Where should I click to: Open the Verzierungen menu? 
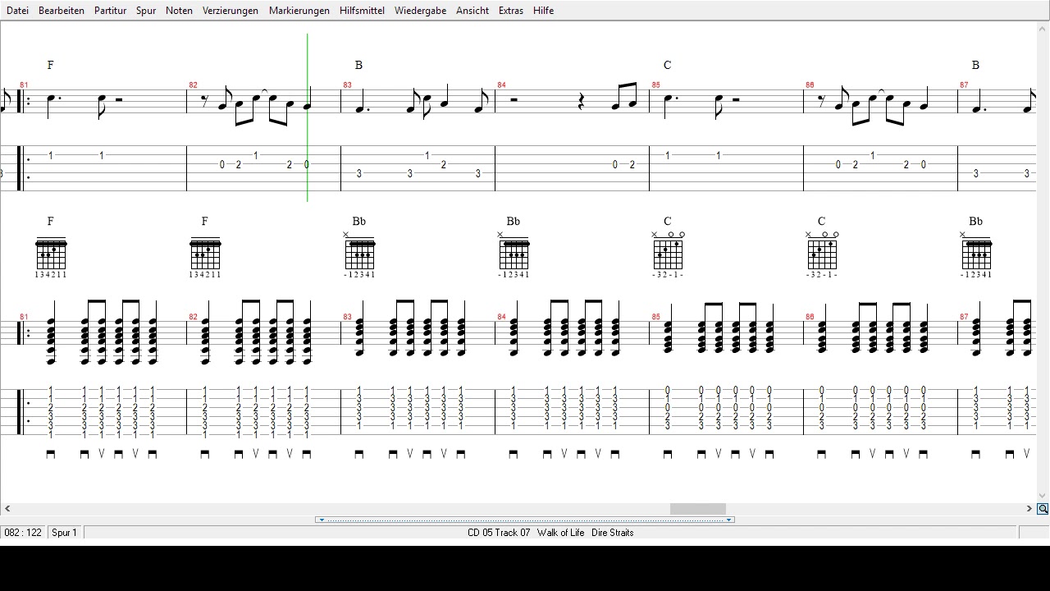[x=231, y=11]
